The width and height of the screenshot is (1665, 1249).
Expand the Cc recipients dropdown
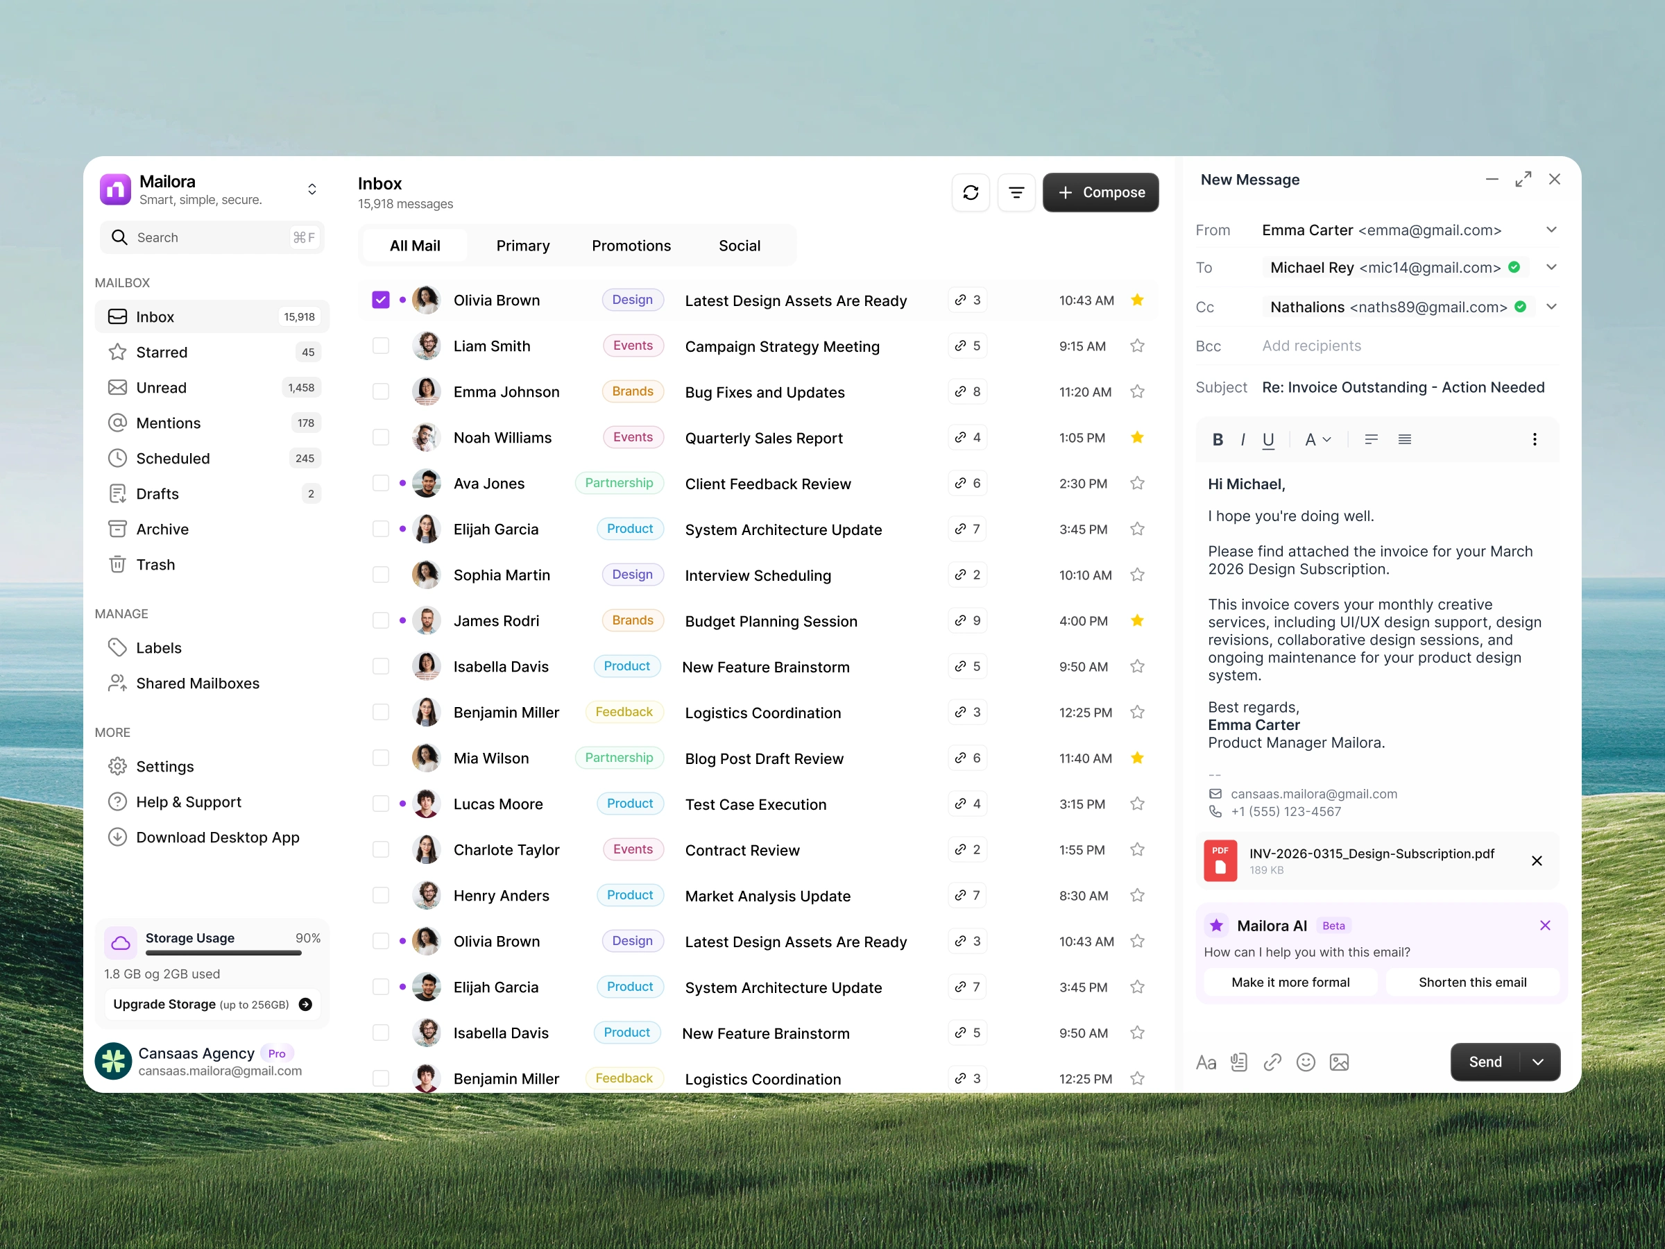tap(1551, 307)
